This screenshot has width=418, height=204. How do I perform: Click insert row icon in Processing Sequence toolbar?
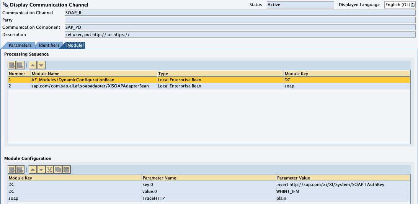pos(12,65)
